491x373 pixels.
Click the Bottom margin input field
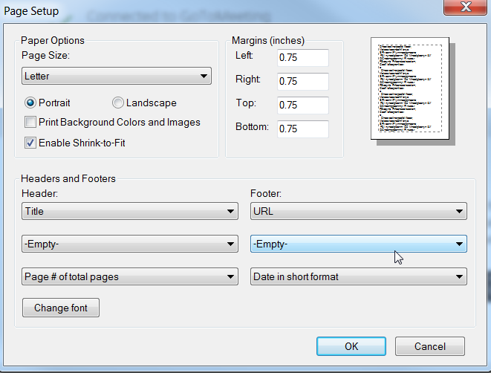(303, 129)
